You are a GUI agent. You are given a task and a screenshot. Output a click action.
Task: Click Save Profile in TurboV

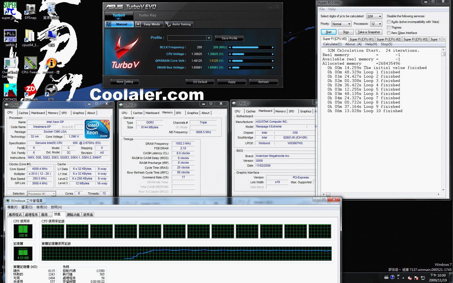(229, 38)
